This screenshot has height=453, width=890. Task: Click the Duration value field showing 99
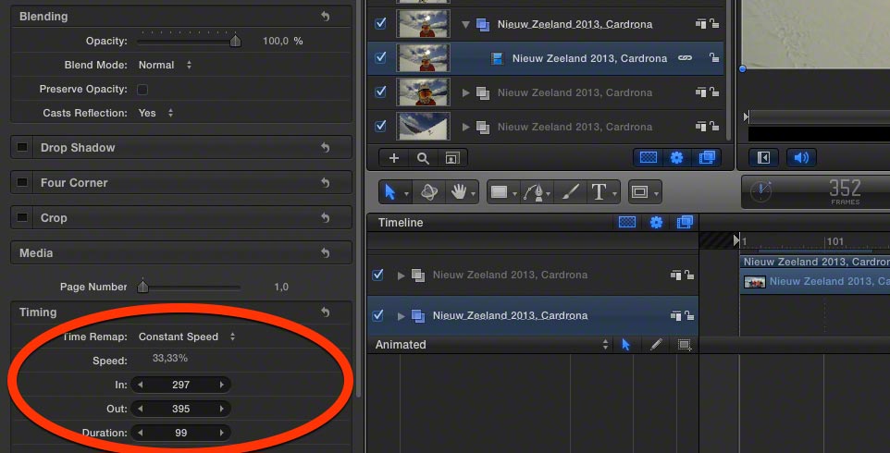[x=180, y=433]
